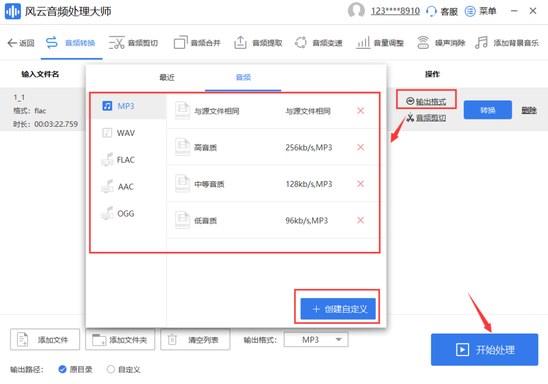548x384 pixels.
Task: Switch to the 音频合并 tab
Action: click(197, 43)
